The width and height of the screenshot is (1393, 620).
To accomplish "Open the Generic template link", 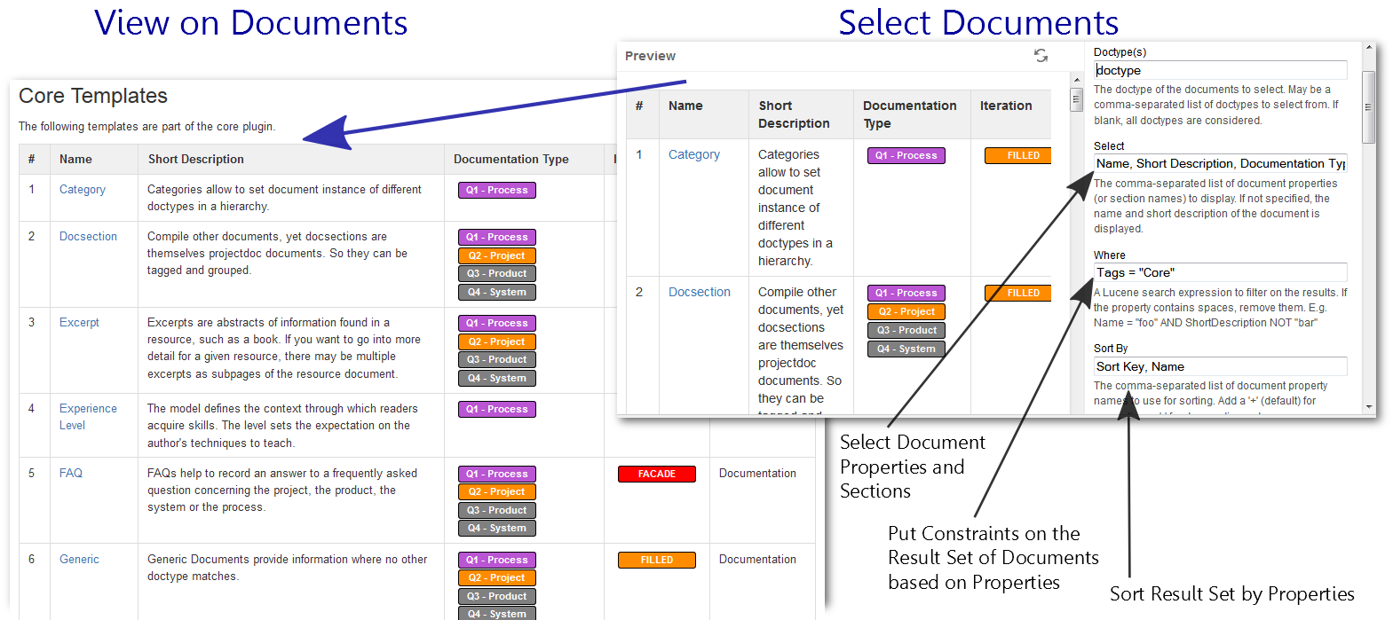I will (79, 560).
